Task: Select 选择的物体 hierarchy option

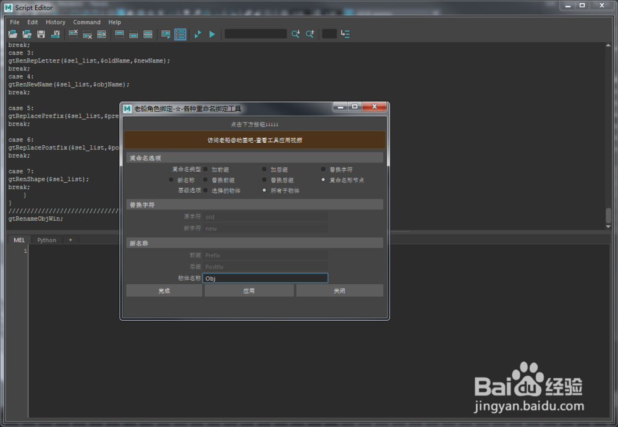Action: pos(205,190)
